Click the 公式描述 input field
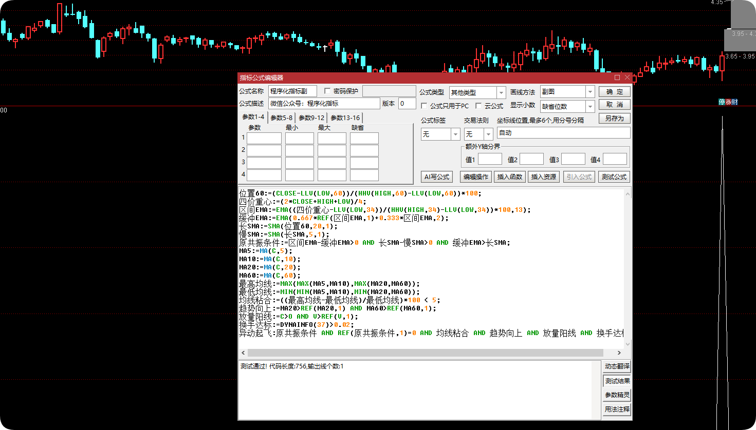The image size is (756, 430). (x=324, y=104)
